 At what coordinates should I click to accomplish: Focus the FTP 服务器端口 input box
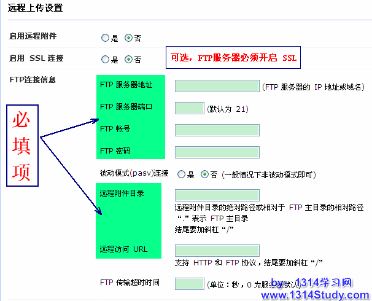click(189, 108)
